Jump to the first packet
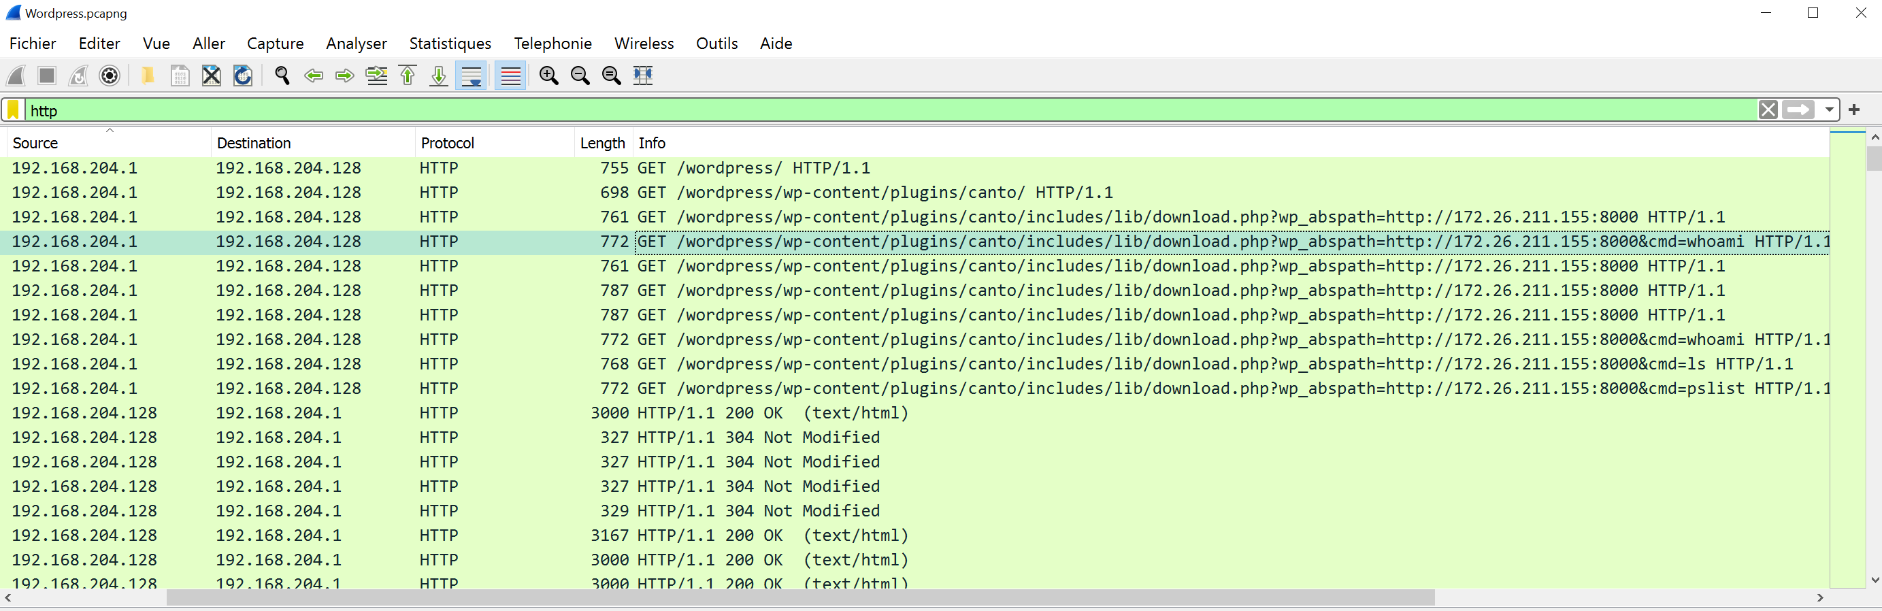 [408, 76]
